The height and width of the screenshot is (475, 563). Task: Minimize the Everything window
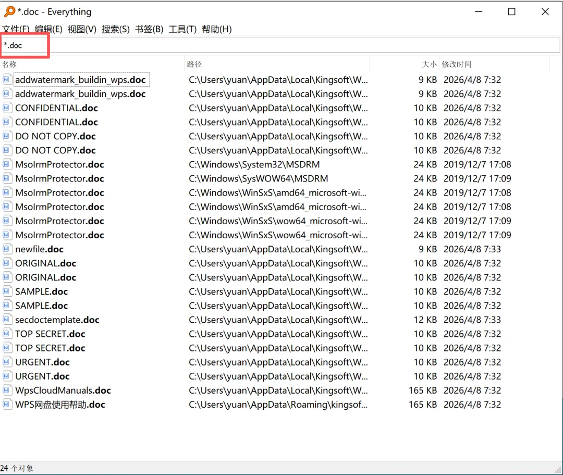pos(479,12)
